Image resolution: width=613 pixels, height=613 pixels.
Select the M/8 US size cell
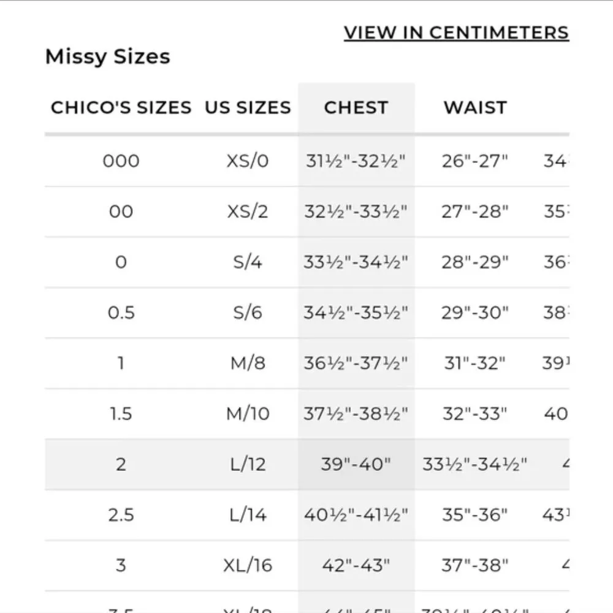[248, 363]
